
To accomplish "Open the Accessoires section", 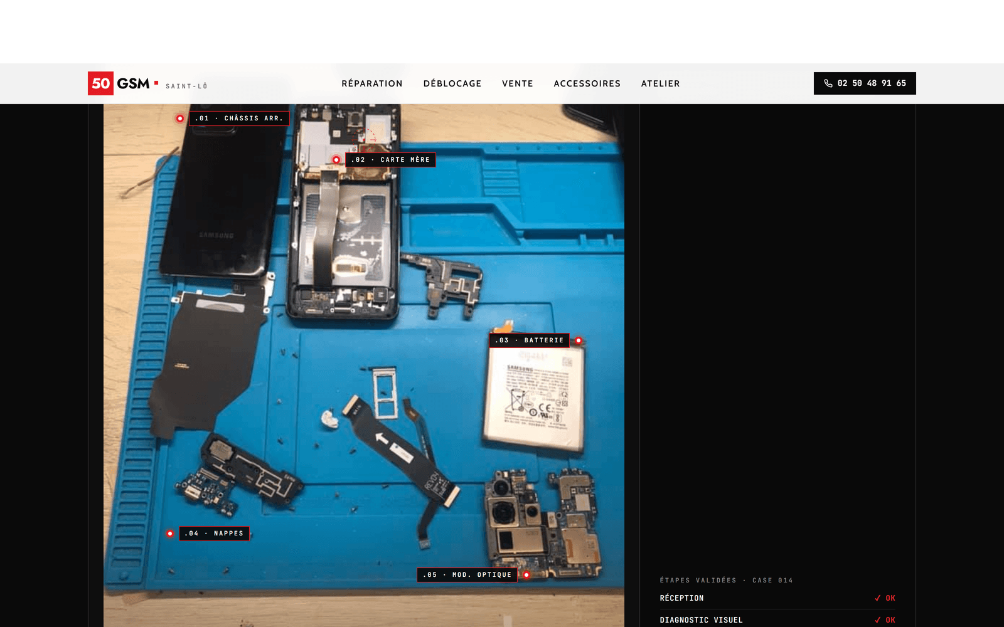I will [x=587, y=83].
